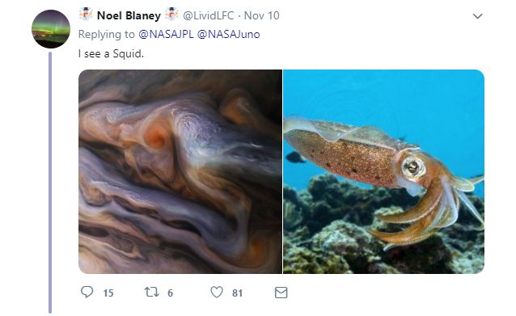516x316 pixels.
Task: Open the Jupiter clouds image
Action: (x=180, y=171)
